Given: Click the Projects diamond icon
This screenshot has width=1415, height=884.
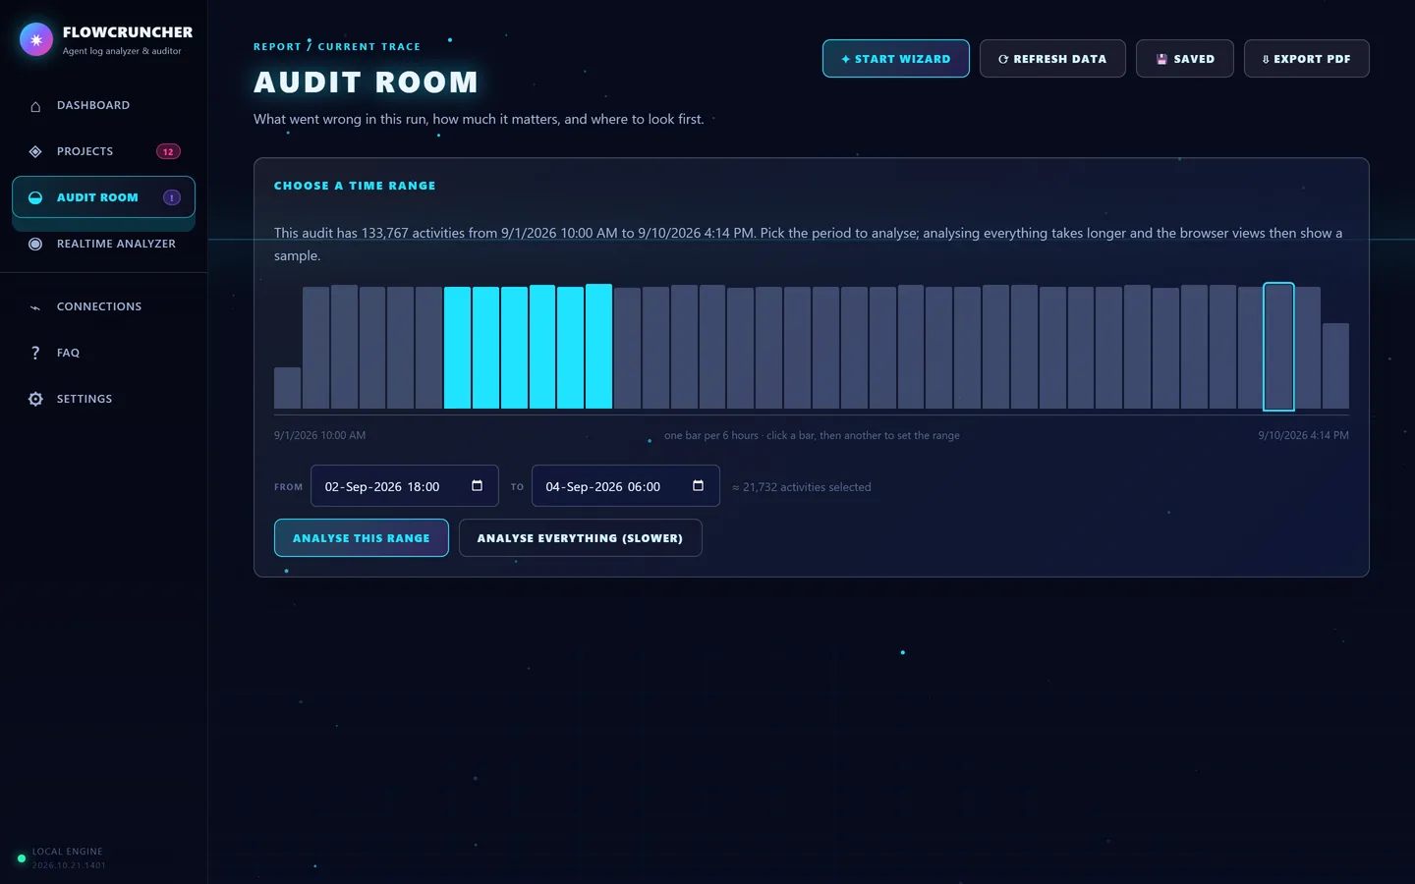Looking at the screenshot, I should pyautogui.click(x=35, y=152).
